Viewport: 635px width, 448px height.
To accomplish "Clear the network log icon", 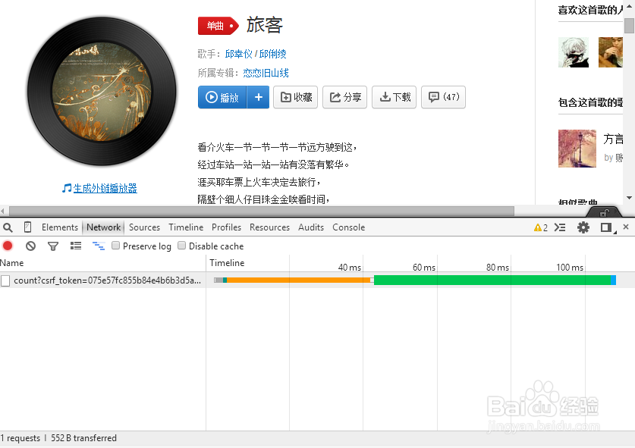I will point(30,246).
